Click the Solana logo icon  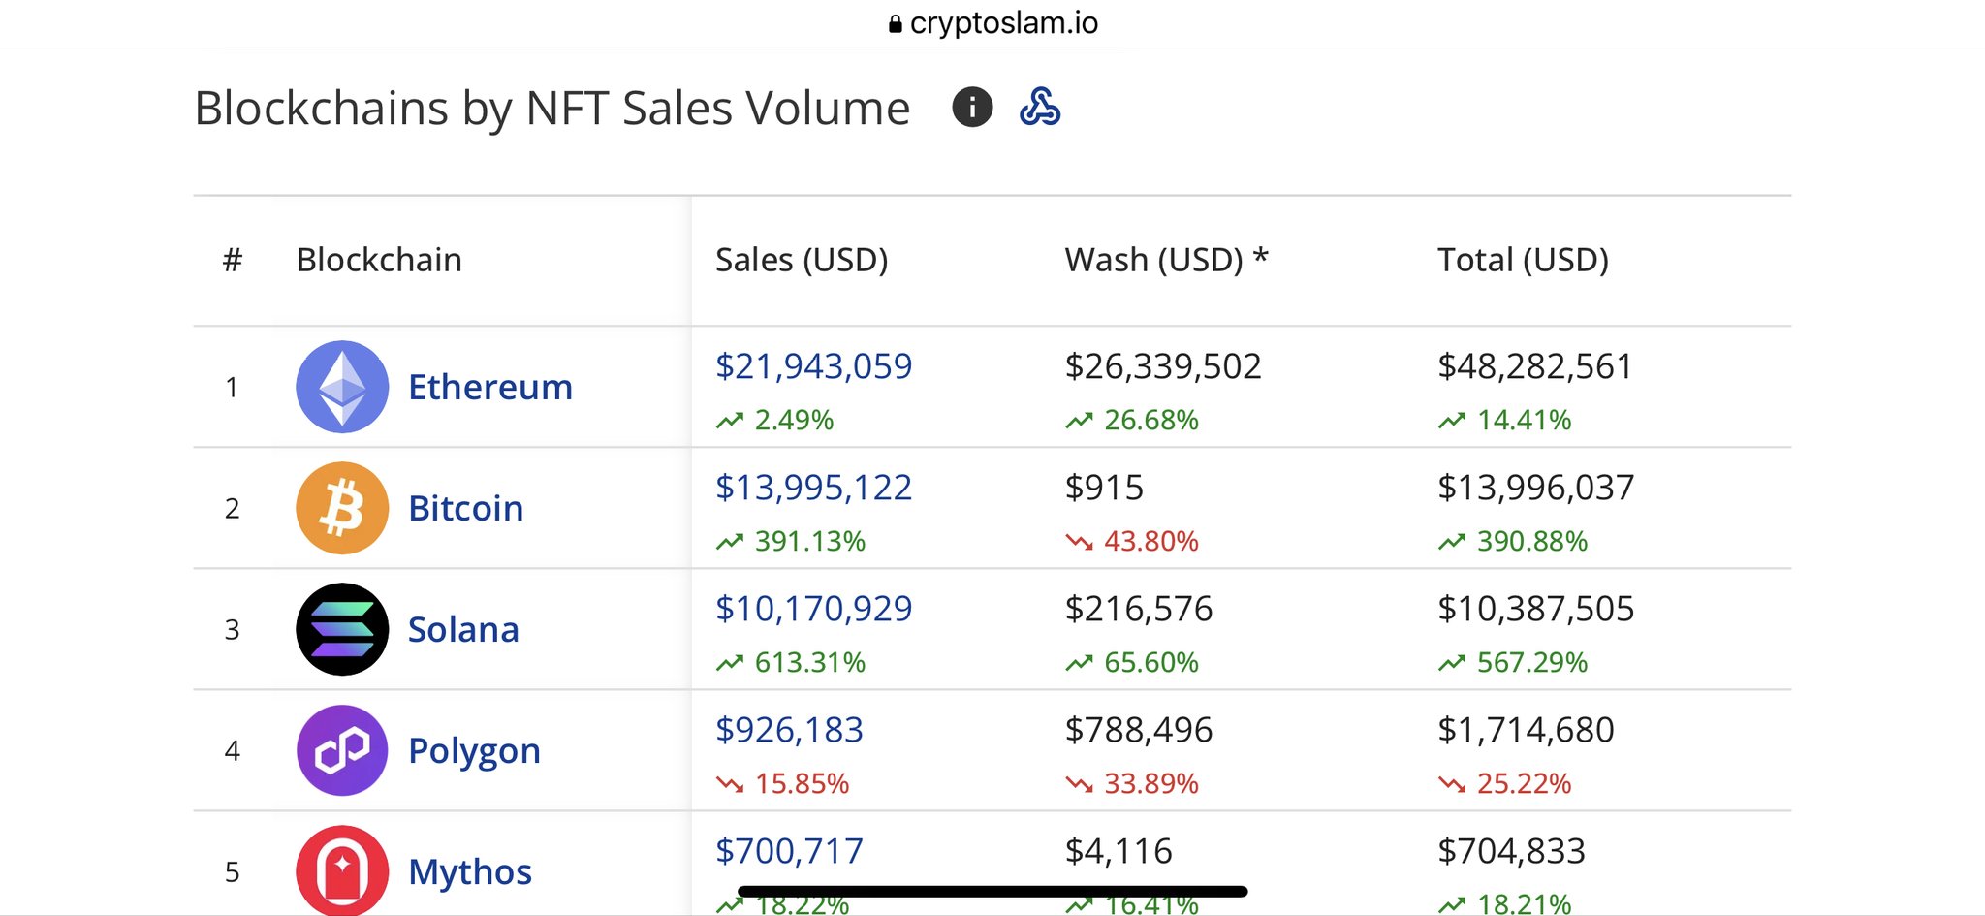[342, 629]
